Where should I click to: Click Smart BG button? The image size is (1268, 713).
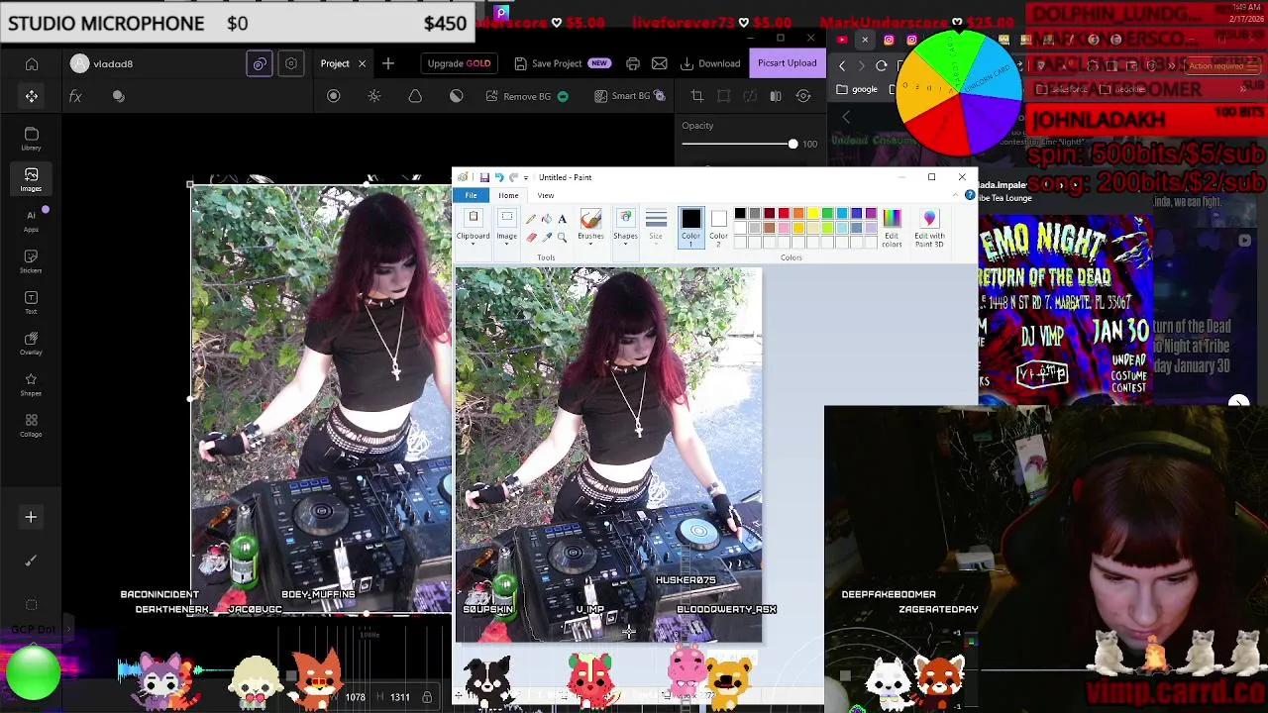point(629,96)
